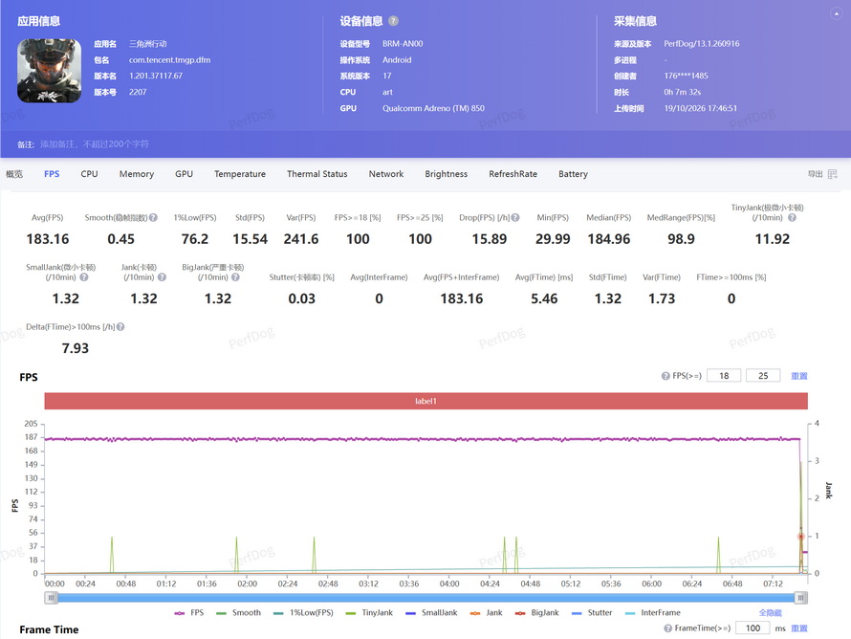
Task: Toggle the FPS series in legend
Action: (x=189, y=613)
